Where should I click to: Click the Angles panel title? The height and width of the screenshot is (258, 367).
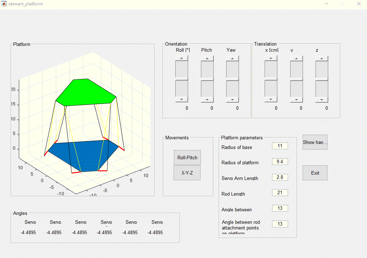coord(20,213)
